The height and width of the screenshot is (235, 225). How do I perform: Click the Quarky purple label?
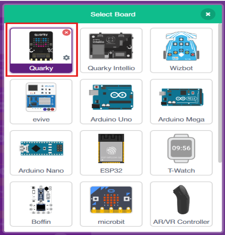point(41,68)
